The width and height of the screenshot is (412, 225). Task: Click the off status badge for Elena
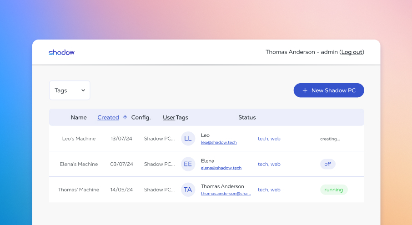(x=327, y=164)
